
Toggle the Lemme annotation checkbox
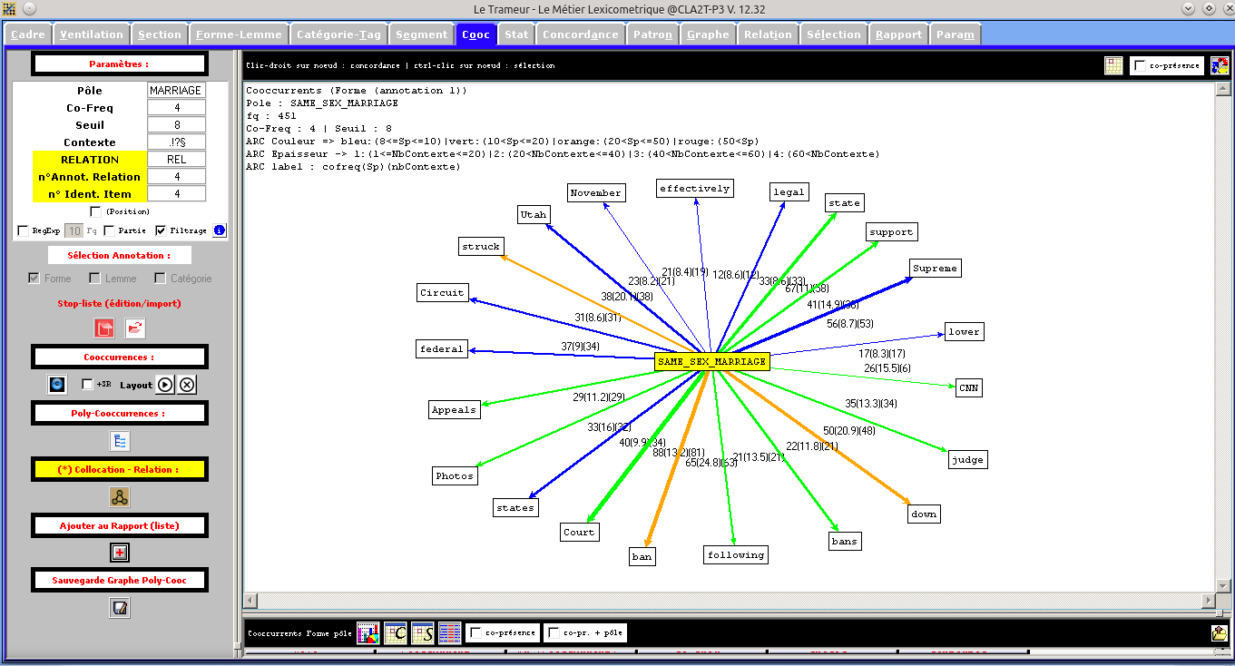[x=95, y=279]
